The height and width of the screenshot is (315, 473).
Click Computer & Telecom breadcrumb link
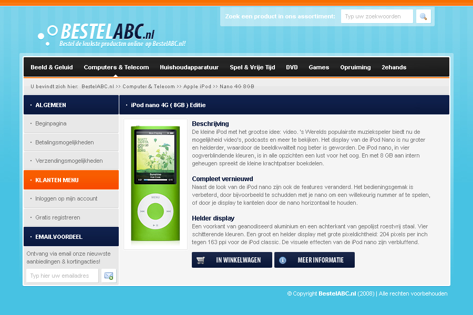tap(149, 87)
